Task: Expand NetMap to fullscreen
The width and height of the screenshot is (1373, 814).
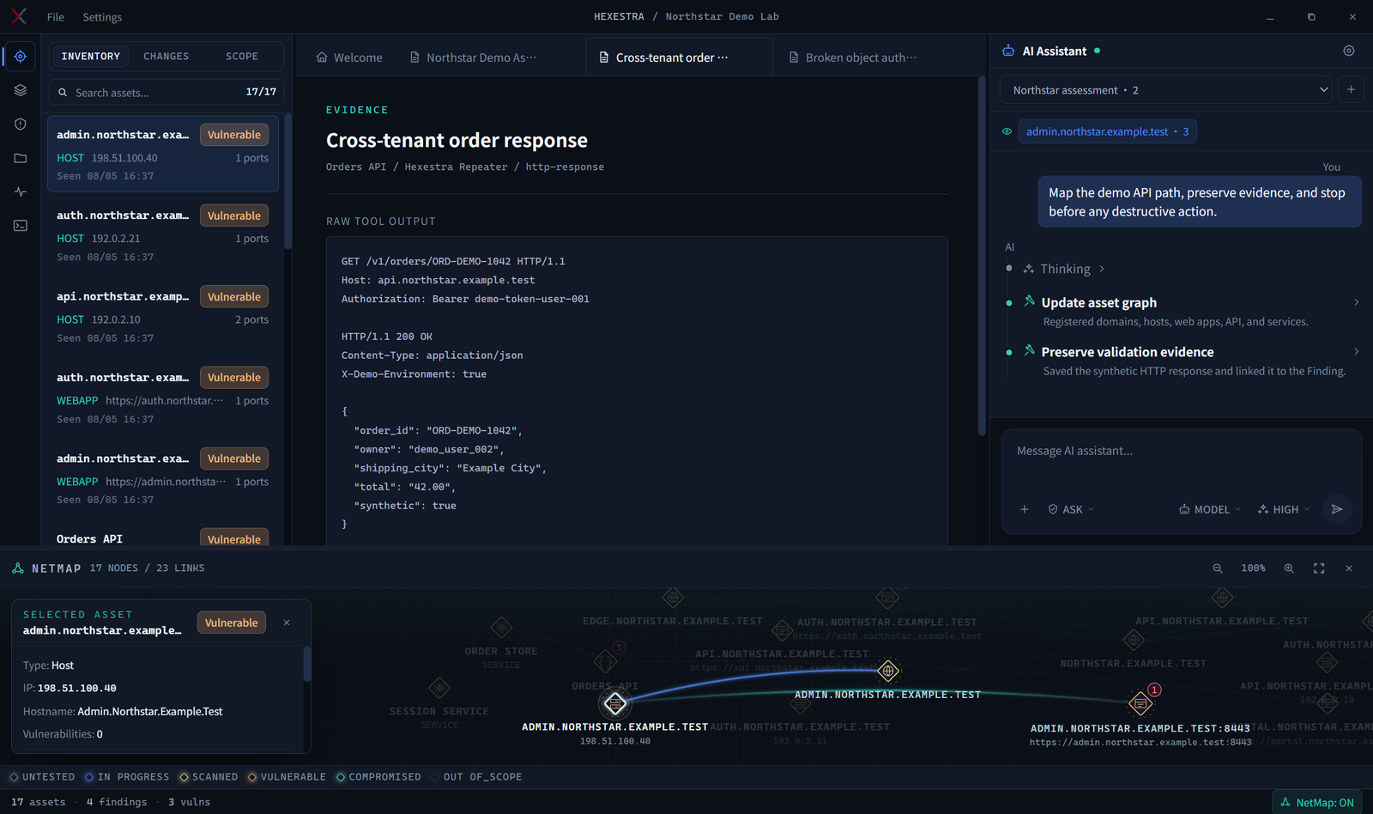Action: 1319,568
